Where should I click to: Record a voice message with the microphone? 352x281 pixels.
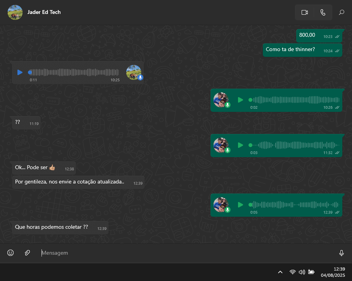(341, 253)
